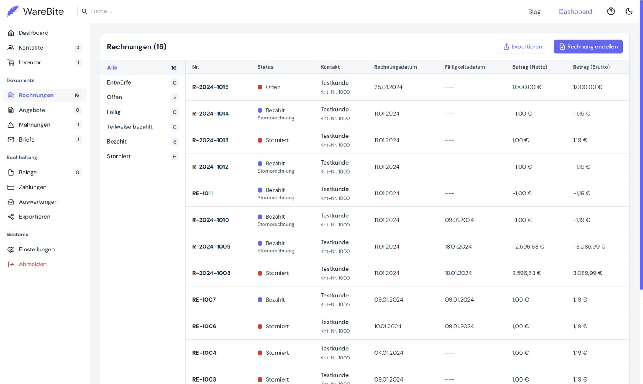Click the Status column header

(x=265, y=67)
